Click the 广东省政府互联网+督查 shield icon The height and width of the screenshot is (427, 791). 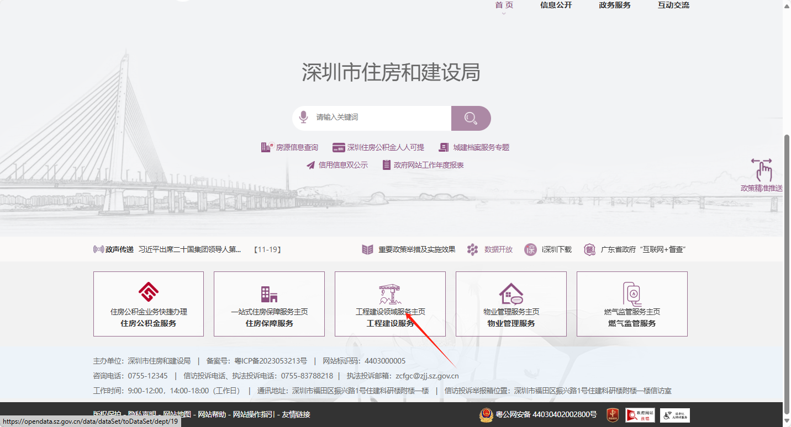click(x=589, y=249)
